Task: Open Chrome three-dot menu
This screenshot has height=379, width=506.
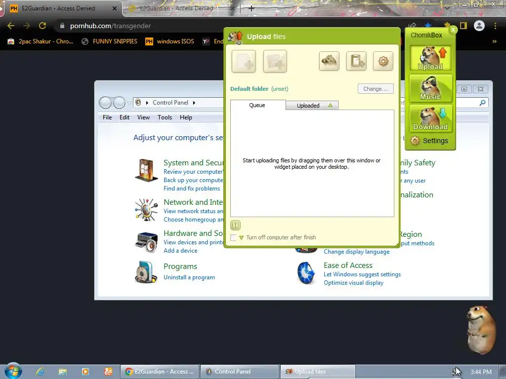Action: pos(495,26)
